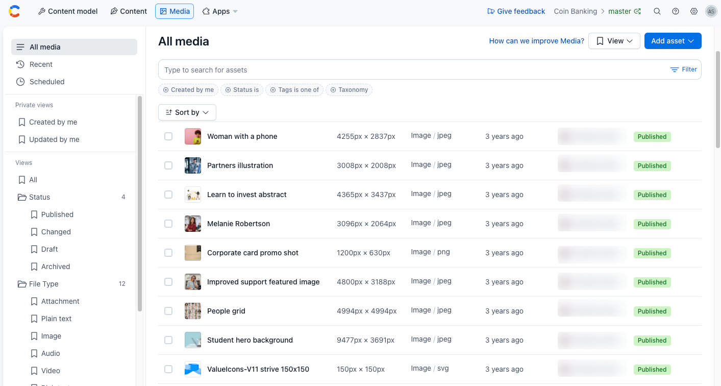Open the search magnifier icon in header
Screen dimensions: 721x386
pos(657,11)
